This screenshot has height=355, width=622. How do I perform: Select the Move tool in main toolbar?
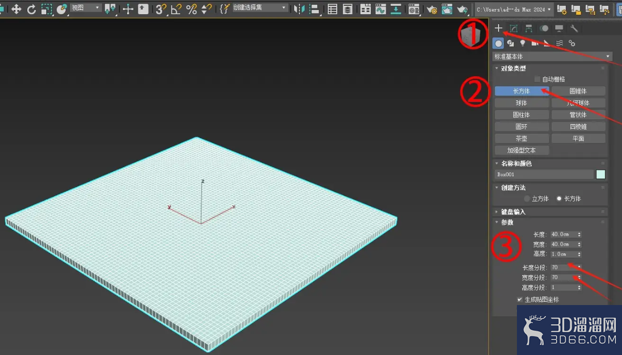pyautogui.click(x=16, y=9)
